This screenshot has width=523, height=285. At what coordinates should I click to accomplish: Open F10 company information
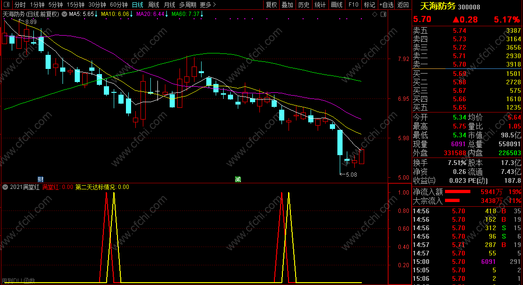tap(353, 5)
